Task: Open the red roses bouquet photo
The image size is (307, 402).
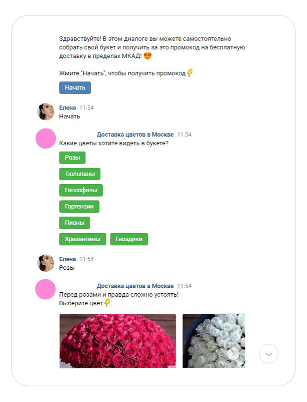Action: [x=118, y=341]
